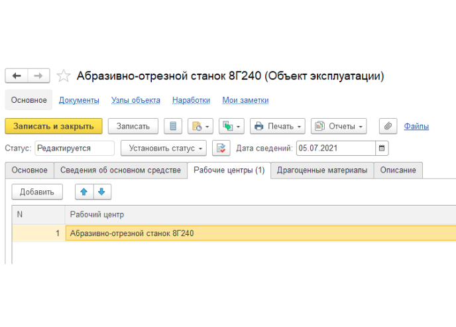The height and width of the screenshot is (327, 456).
Task: Click the checklist icon beside Установить статус
Action: (x=221, y=149)
